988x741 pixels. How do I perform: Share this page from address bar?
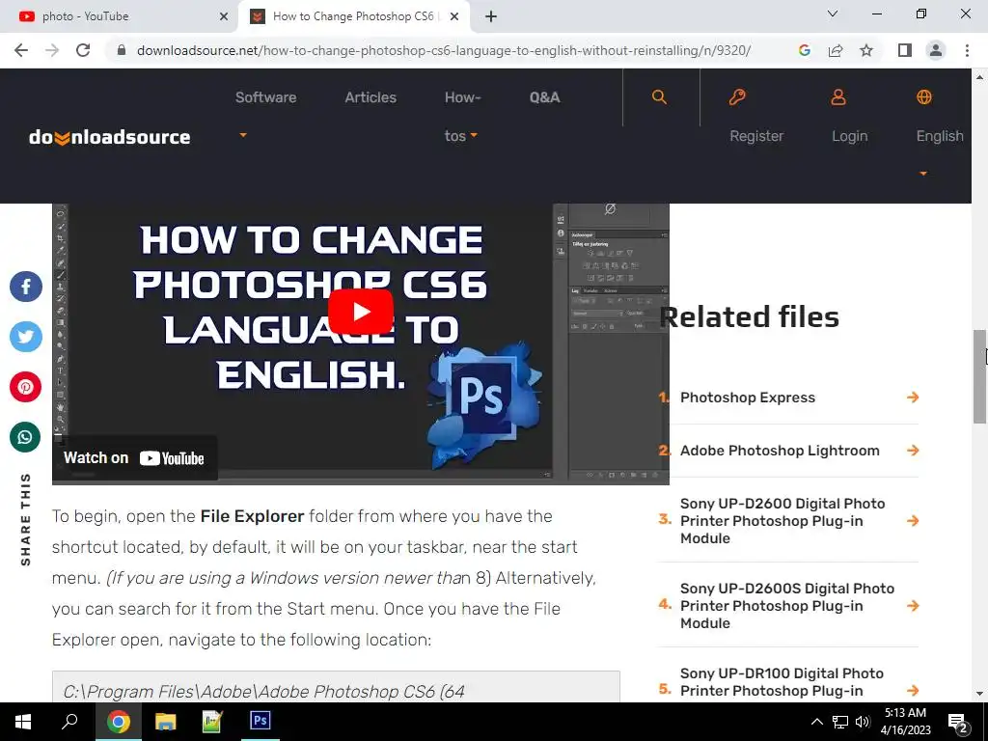[836, 50]
